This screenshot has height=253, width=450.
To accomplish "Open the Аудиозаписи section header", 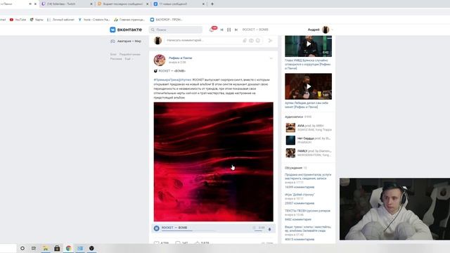I will click(x=294, y=117).
